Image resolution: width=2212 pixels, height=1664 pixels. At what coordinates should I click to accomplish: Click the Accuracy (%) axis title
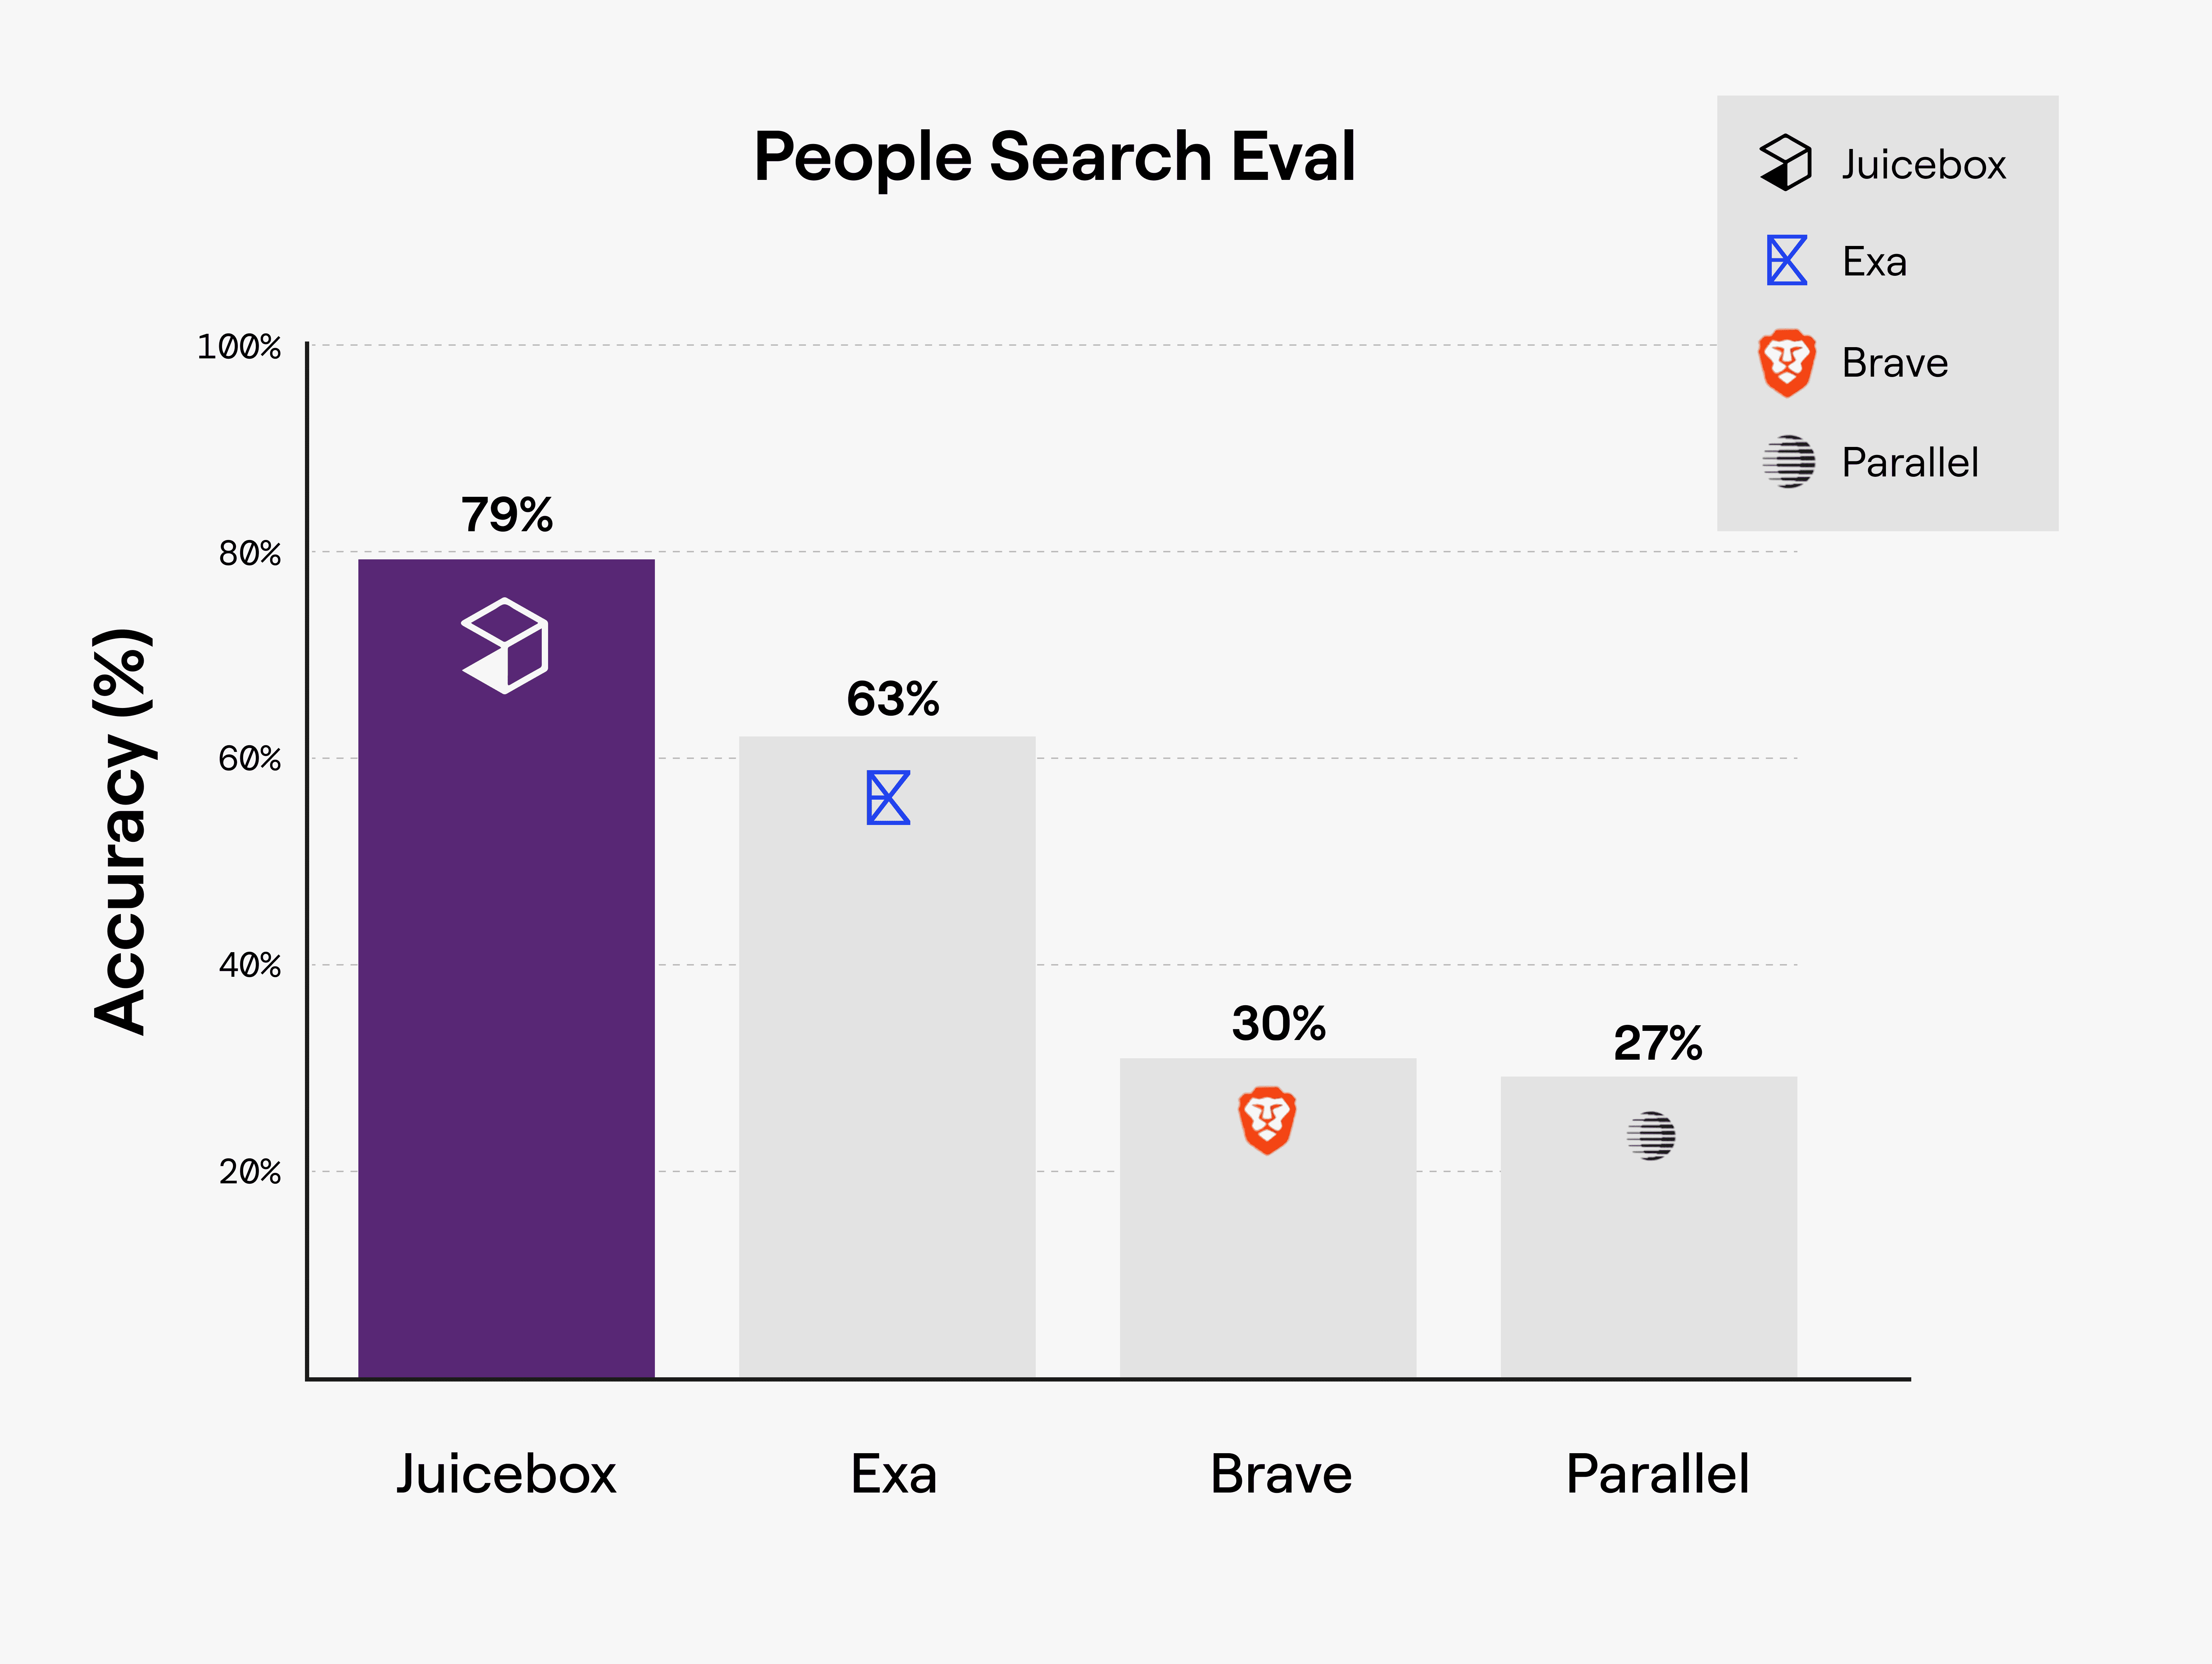pyautogui.click(x=122, y=831)
